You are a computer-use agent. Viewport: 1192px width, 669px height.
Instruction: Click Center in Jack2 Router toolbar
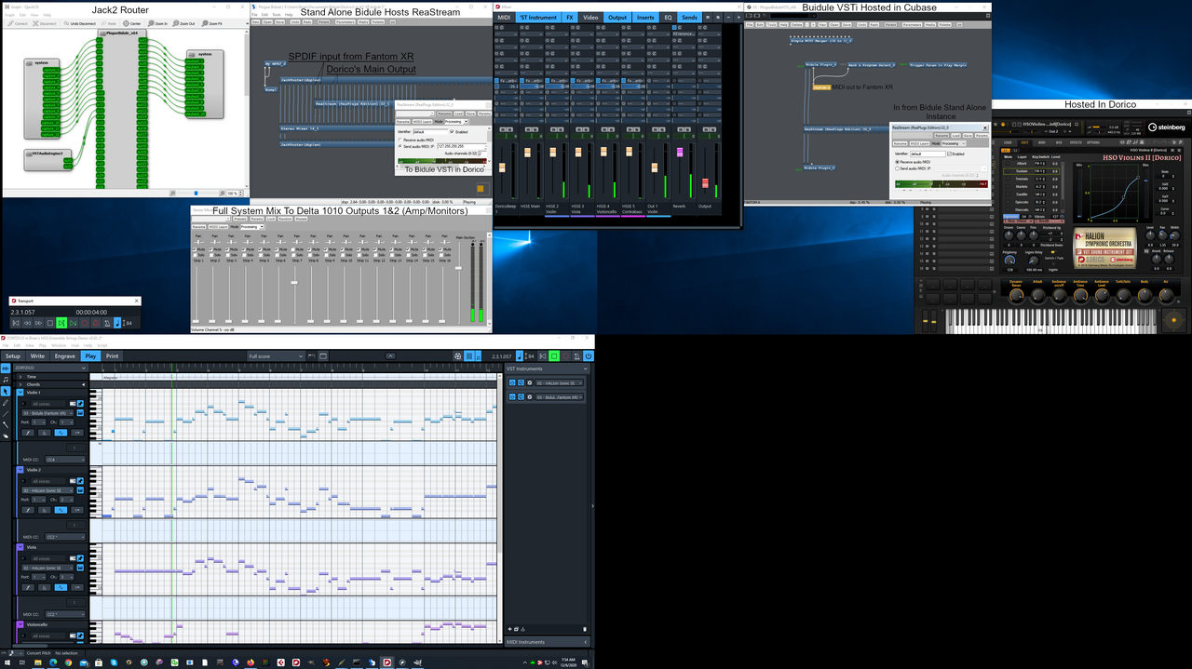tap(132, 23)
